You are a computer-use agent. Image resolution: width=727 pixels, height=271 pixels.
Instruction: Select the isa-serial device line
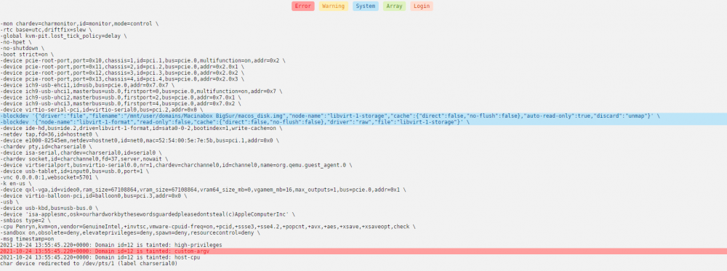pos(81,152)
